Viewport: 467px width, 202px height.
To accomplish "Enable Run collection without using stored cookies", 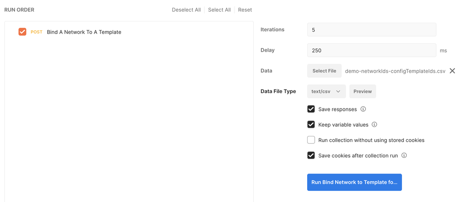I will pos(311,140).
